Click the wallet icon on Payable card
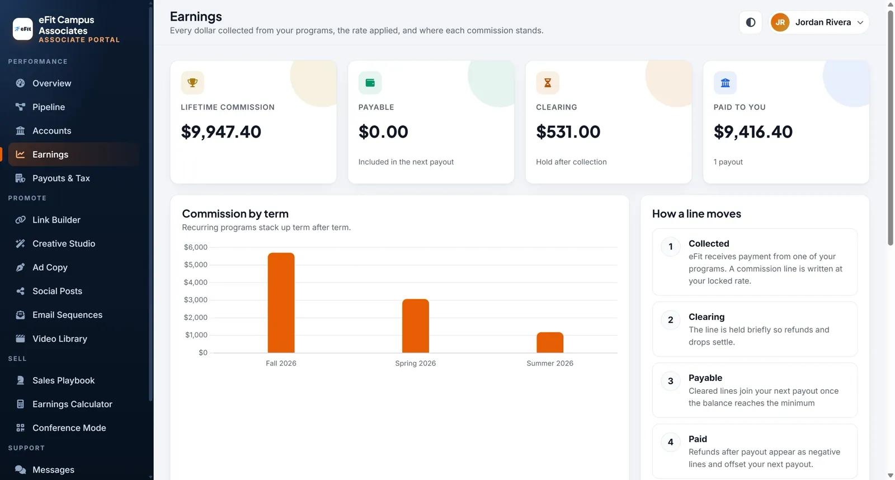 coord(370,83)
